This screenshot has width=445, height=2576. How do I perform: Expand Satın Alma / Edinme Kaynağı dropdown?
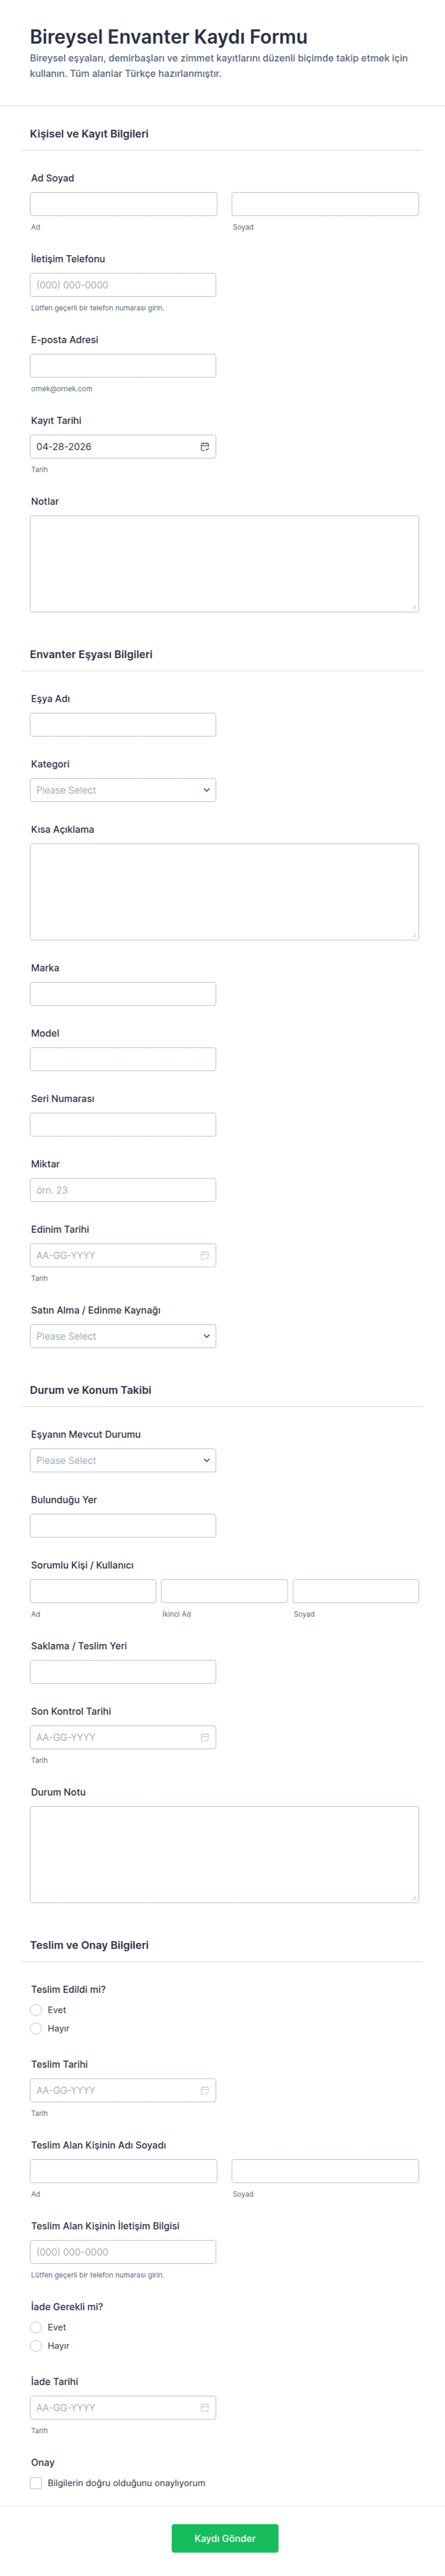[x=122, y=1336]
